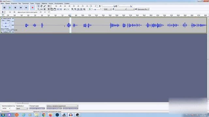Open the Треки menu
The height and width of the screenshot is (117, 209).
point(32,4)
